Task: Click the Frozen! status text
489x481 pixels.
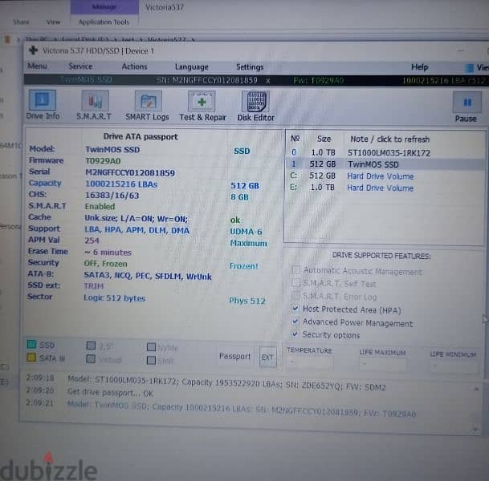Action: coord(243,266)
